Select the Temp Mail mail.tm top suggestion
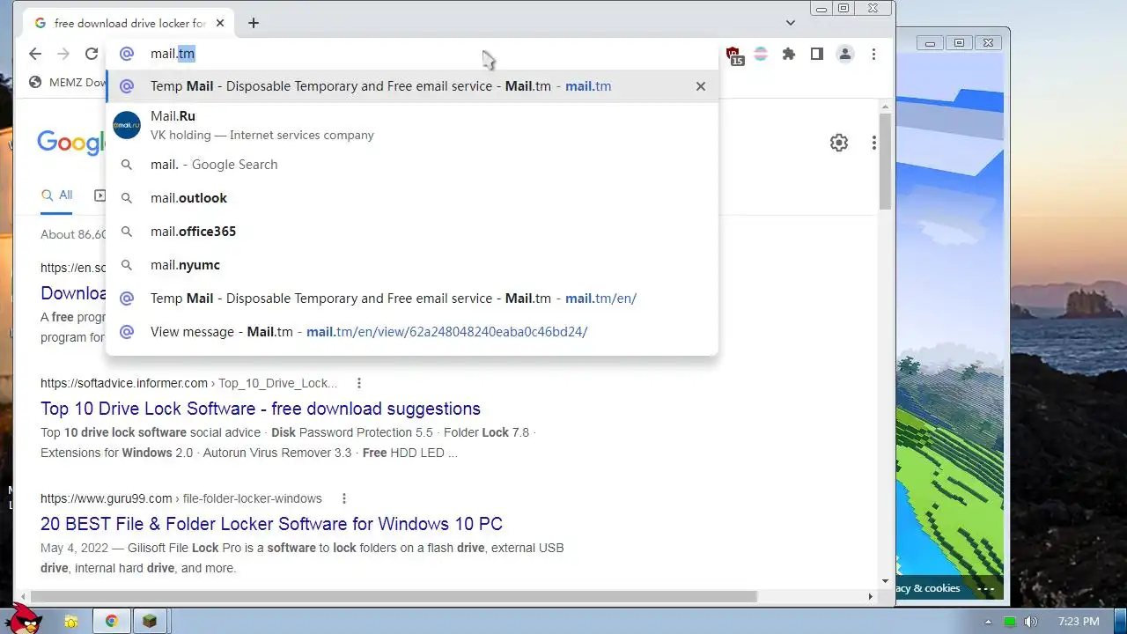 [412, 86]
